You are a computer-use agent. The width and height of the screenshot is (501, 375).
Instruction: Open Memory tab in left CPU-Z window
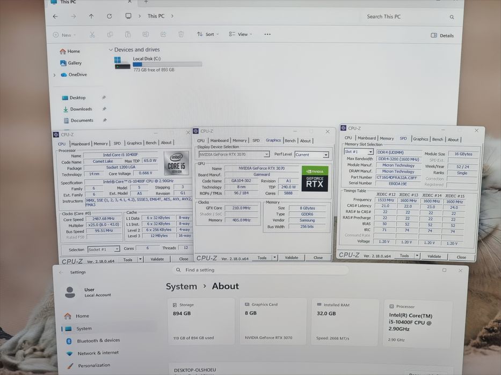(100, 144)
